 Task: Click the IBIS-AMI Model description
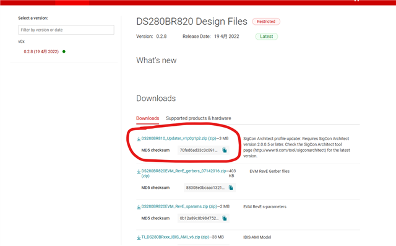click(257, 237)
